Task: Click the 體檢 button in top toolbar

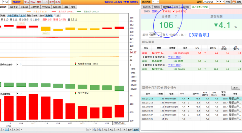Action: 39,2
